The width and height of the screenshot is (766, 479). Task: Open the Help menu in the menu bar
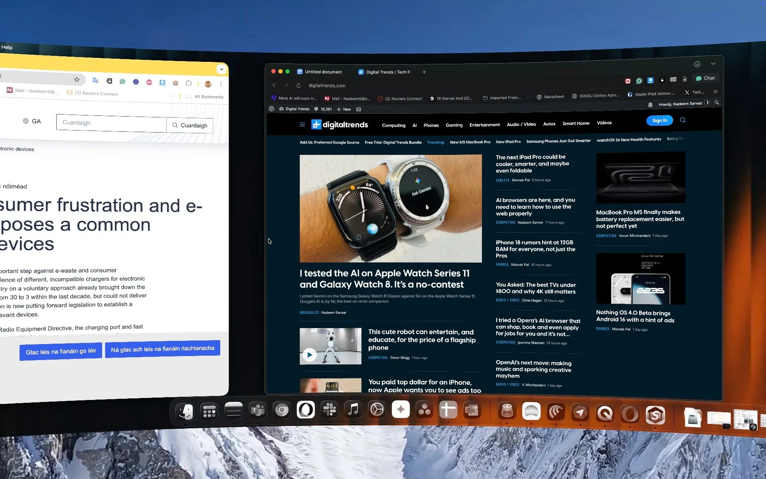7,47
